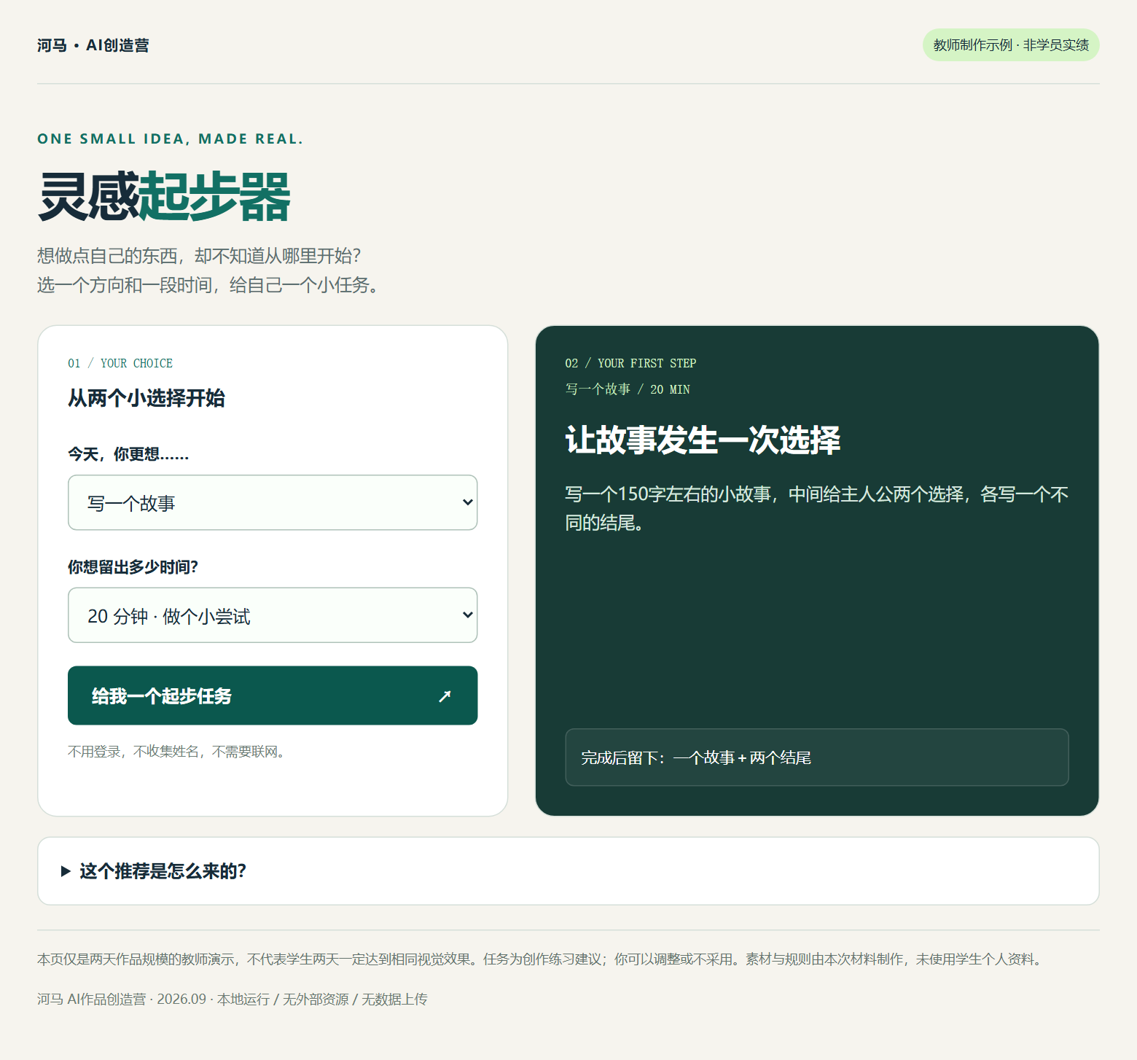Viewport: 1137px width, 1060px height.
Task: Click the 从两个小选择开始 heading
Action: [x=146, y=398]
